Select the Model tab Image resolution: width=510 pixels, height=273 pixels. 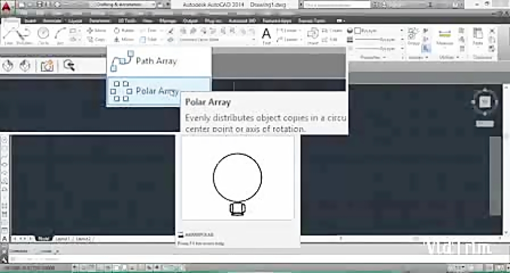pos(44,238)
